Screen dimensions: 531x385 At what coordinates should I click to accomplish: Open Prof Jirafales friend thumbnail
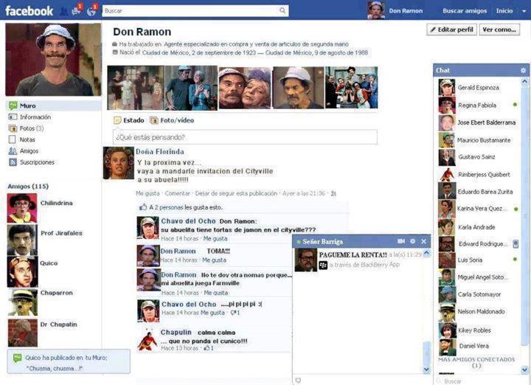coord(22,240)
